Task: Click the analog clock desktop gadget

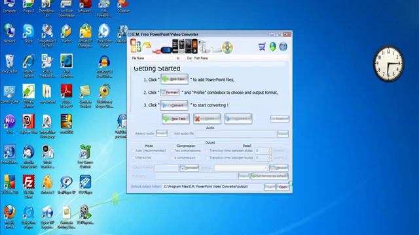Action: tap(388, 63)
